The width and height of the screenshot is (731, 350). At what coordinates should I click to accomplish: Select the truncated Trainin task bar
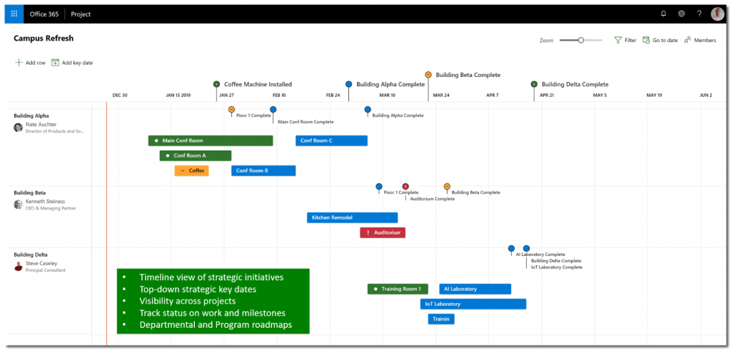click(441, 319)
